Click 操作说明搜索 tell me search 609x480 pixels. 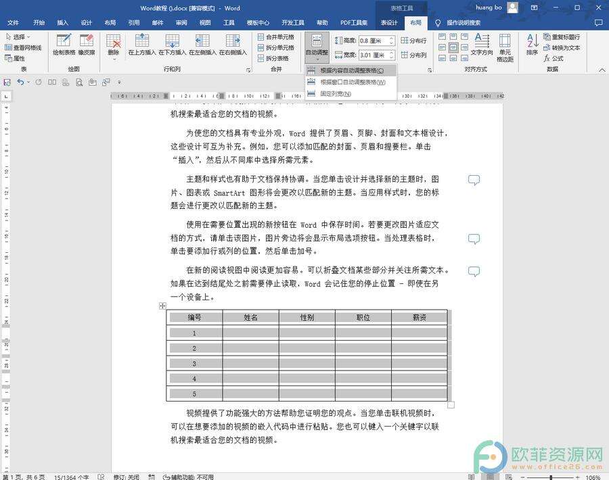click(457, 22)
